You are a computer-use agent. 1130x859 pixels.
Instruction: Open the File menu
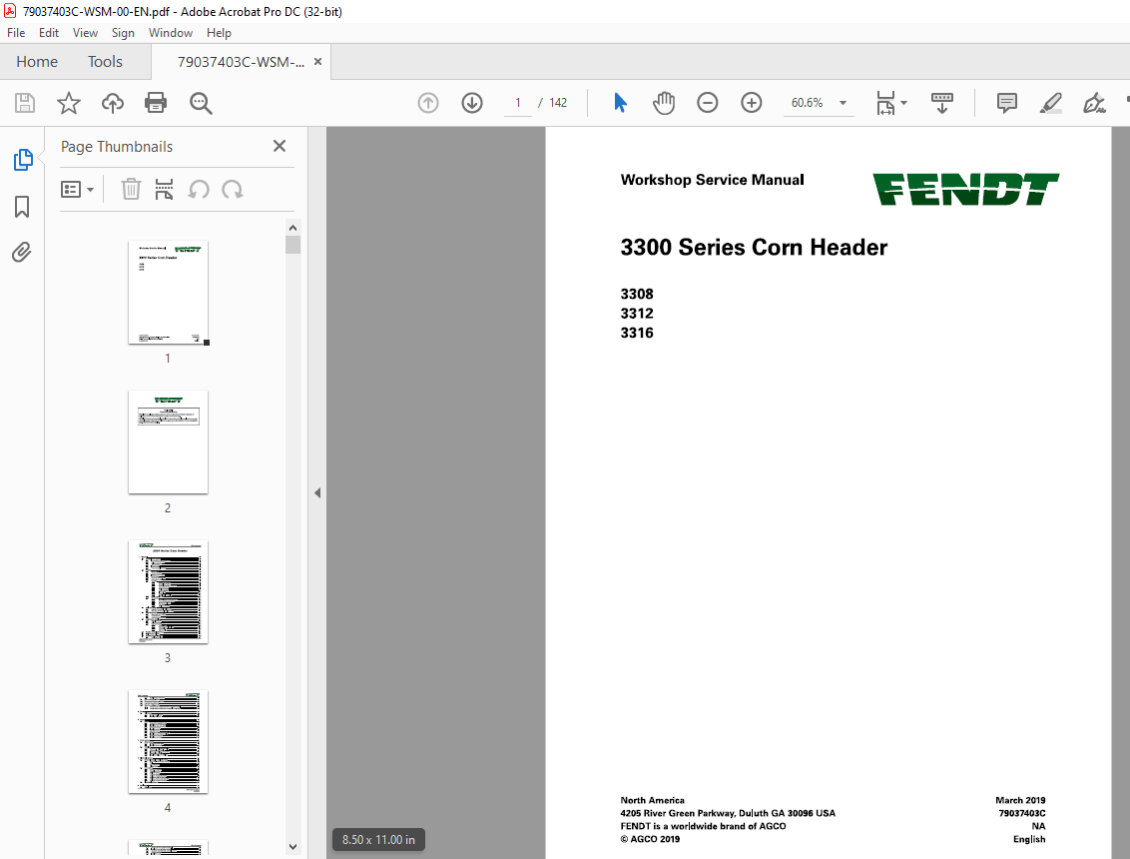(x=16, y=32)
